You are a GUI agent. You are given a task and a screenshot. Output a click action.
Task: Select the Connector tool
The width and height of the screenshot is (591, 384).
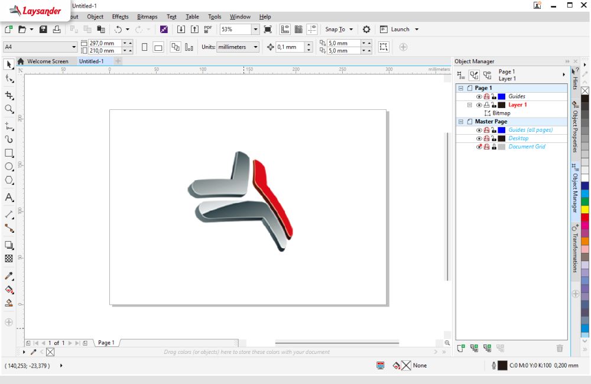(x=9, y=228)
